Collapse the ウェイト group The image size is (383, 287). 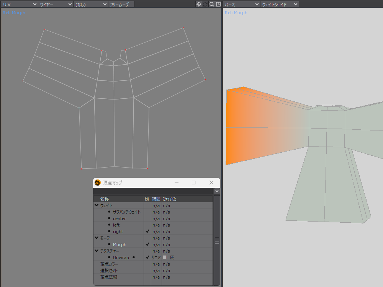click(x=97, y=205)
